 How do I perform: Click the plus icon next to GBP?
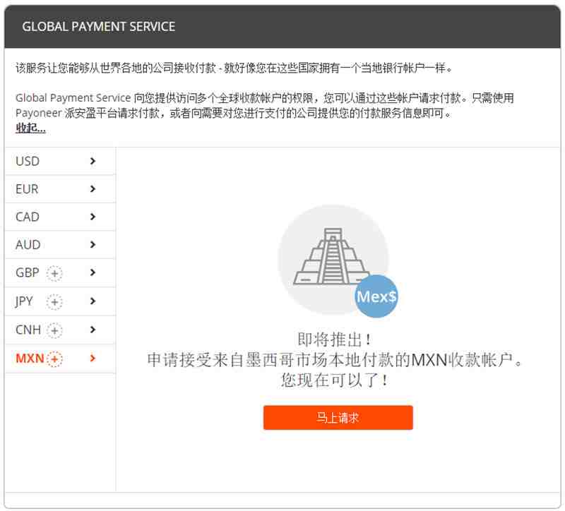[x=54, y=273]
